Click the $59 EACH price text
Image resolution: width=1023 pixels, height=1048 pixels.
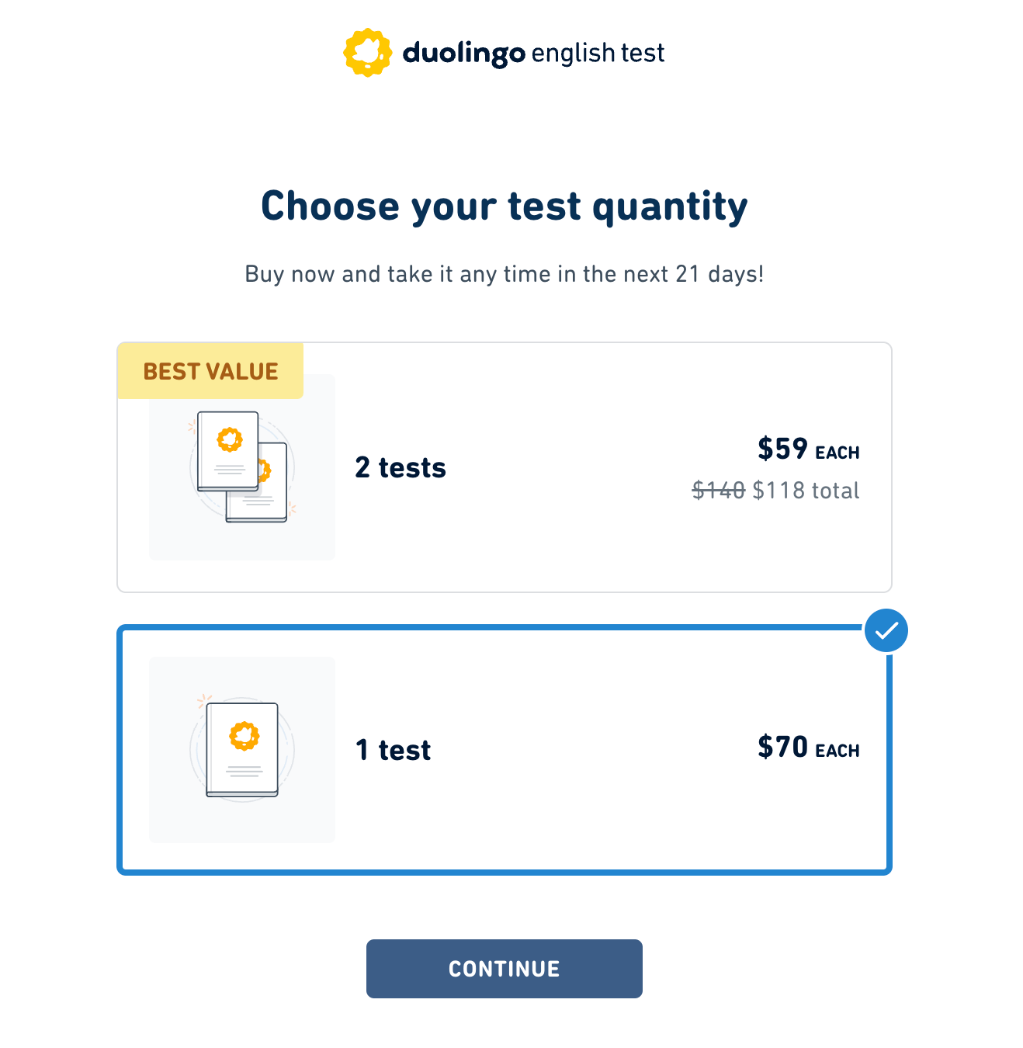point(809,449)
